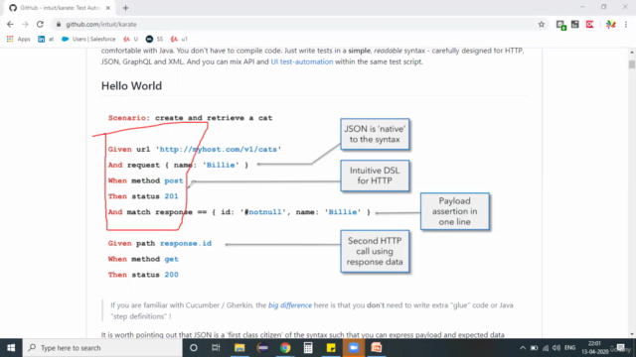Switch to Zoom in the taskbar
The width and height of the screenshot is (636, 357).
coord(354,348)
